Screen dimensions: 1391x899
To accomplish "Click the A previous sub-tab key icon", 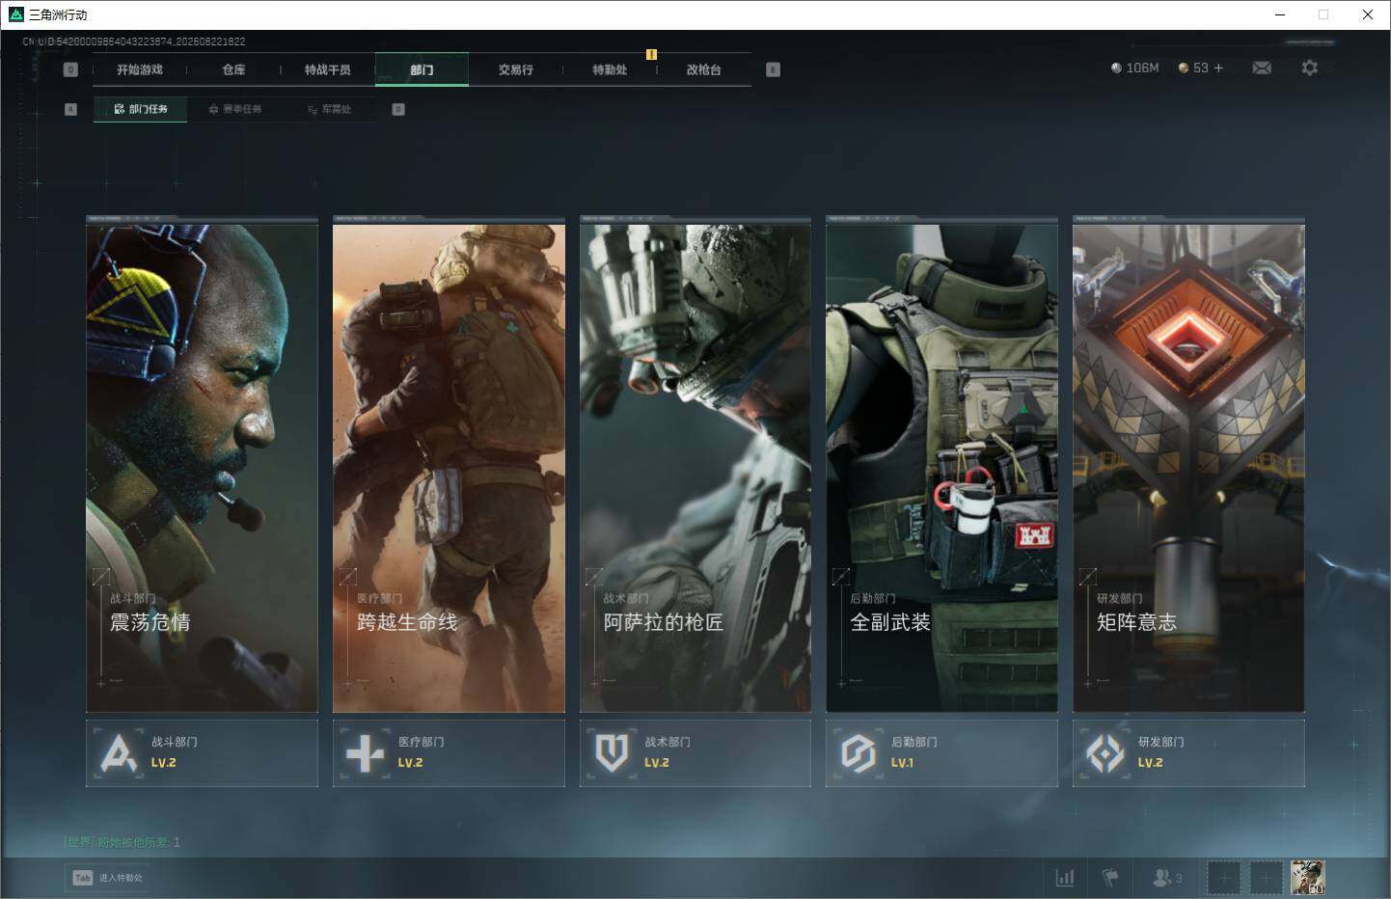I will [x=70, y=109].
